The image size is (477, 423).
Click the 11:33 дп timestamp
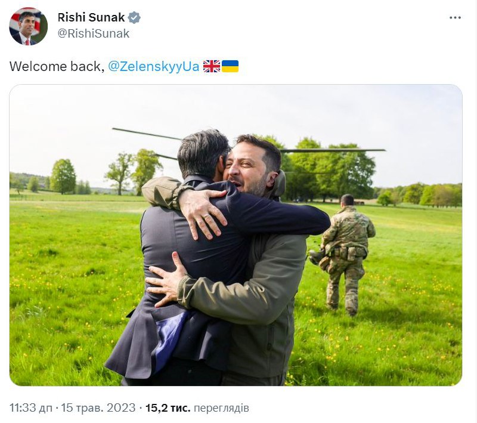pos(31,407)
